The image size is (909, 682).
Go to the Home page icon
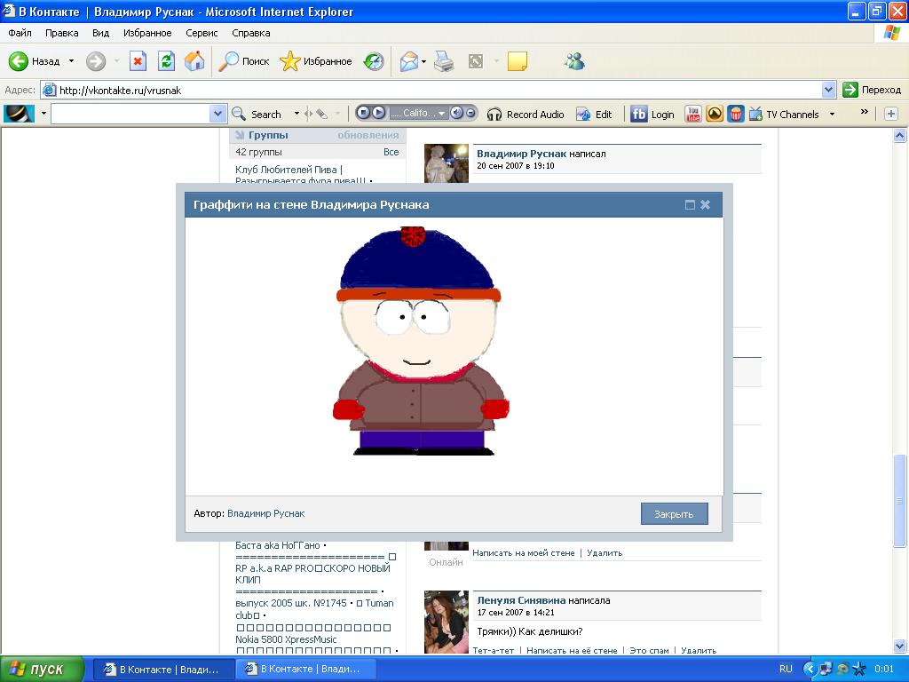pos(194,61)
